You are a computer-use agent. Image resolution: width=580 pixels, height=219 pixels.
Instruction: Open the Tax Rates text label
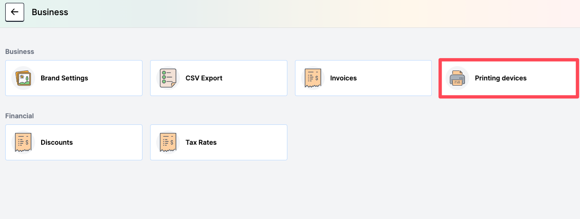click(201, 142)
